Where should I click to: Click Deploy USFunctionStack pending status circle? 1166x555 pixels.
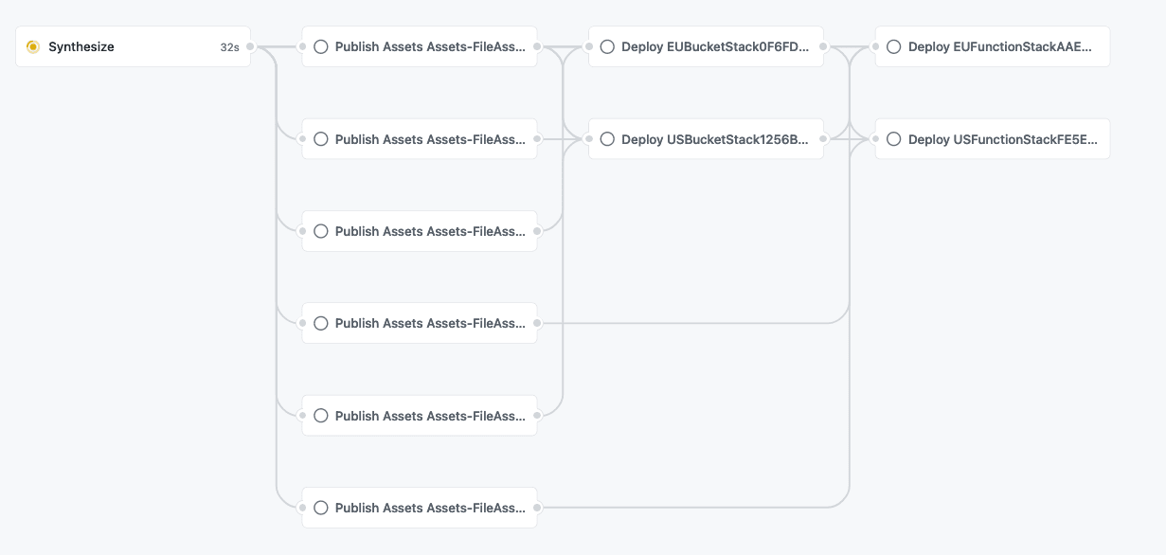pos(893,139)
